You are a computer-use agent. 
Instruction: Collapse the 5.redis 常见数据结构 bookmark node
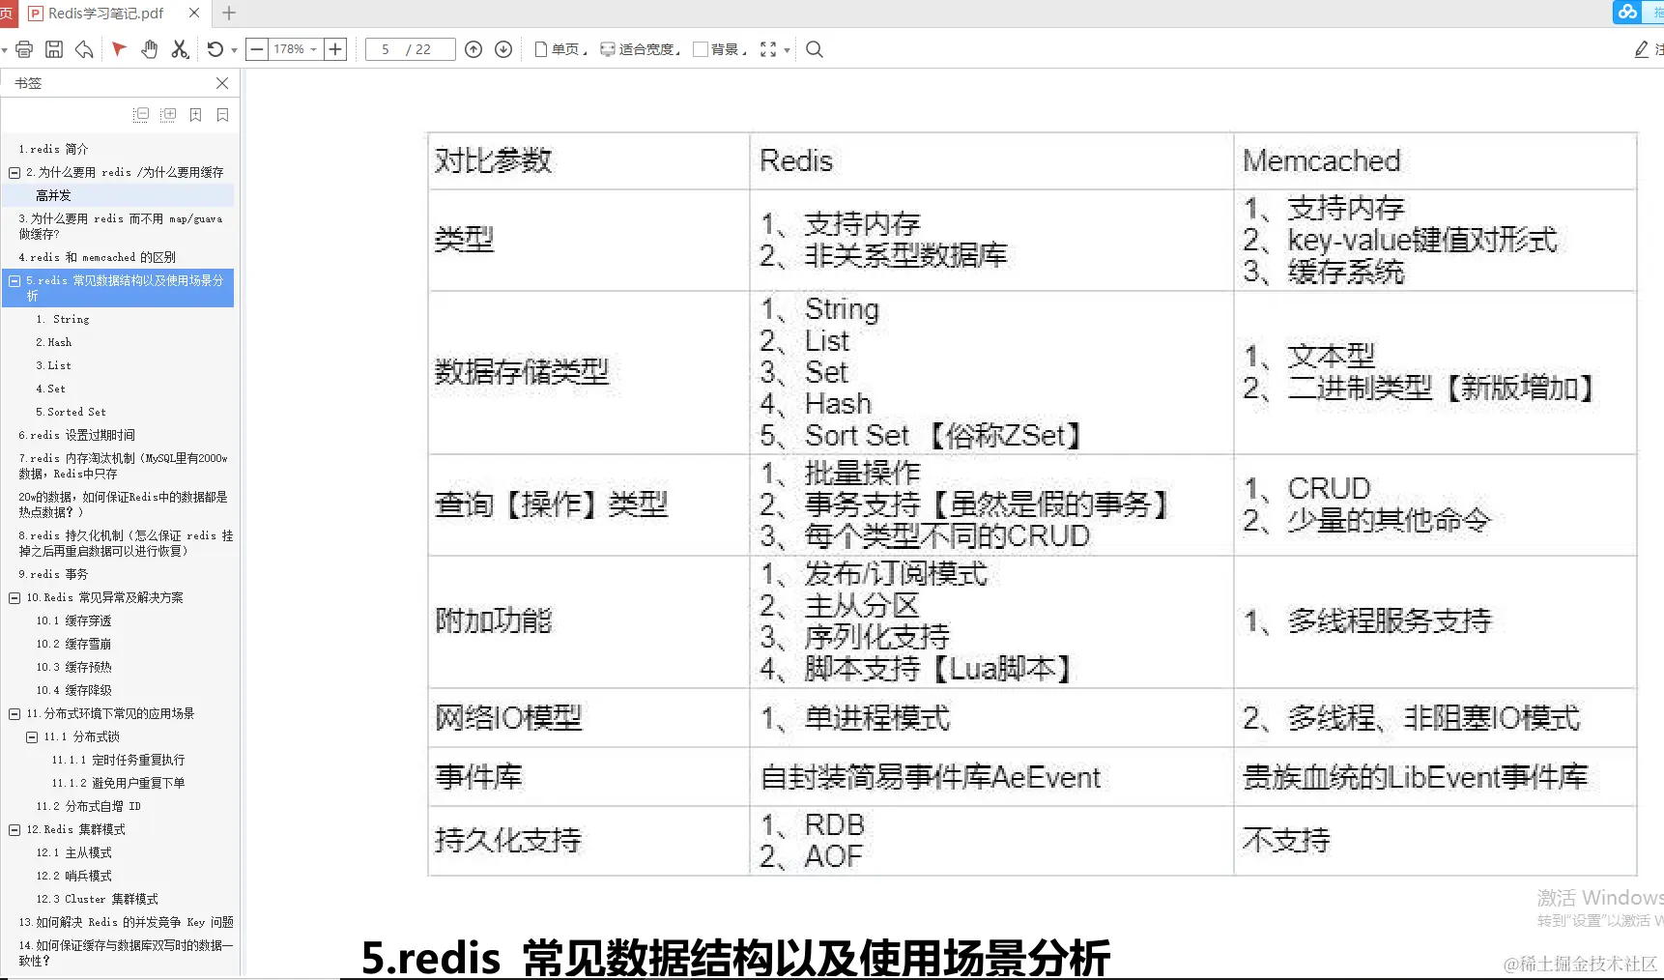(13, 280)
